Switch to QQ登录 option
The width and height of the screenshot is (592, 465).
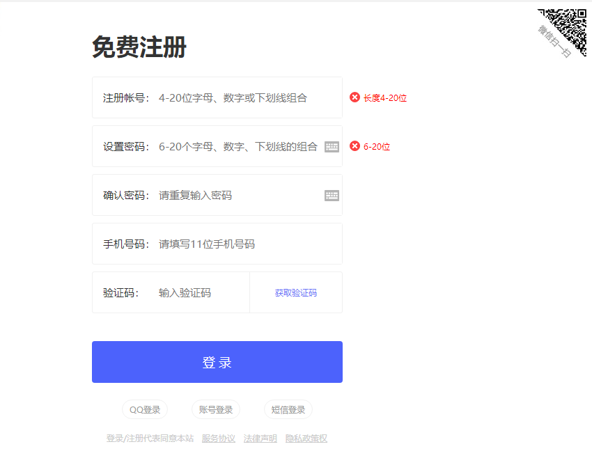(x=145, y=410)
